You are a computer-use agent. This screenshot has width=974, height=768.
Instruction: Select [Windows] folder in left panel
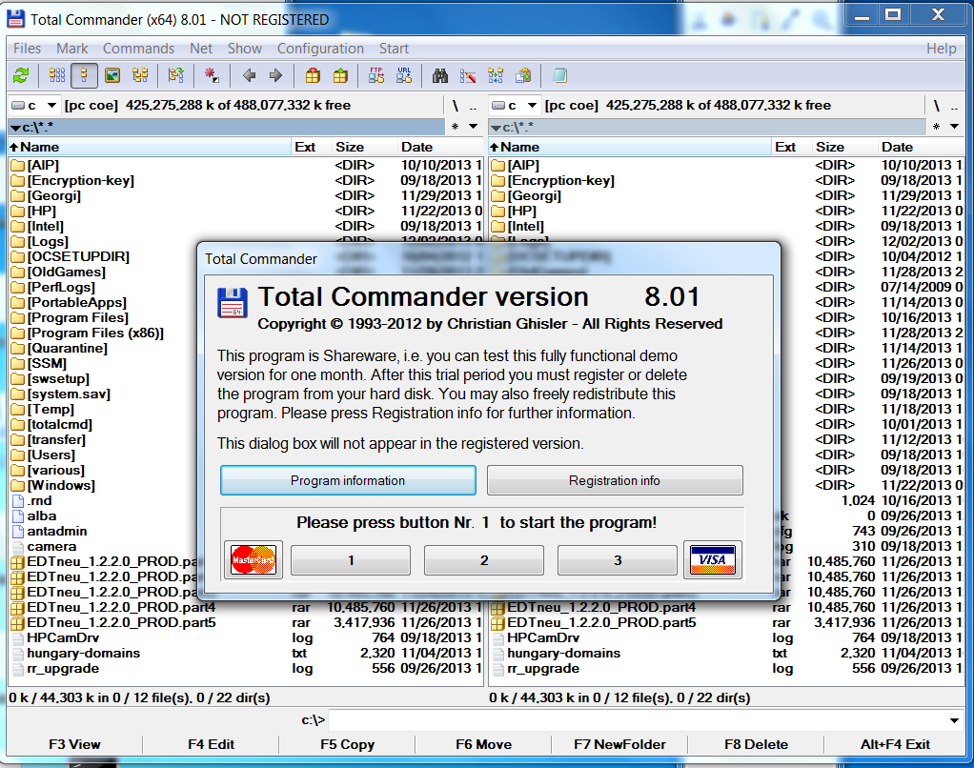pos(61,486)
